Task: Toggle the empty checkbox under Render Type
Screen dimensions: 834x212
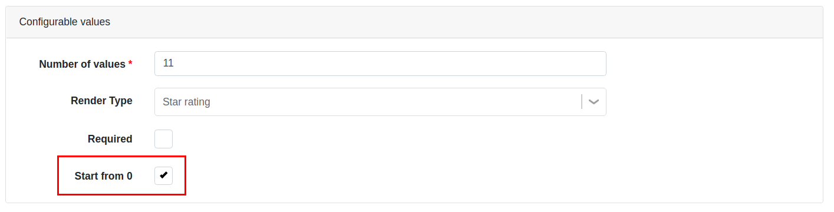Action: [163, 139]
